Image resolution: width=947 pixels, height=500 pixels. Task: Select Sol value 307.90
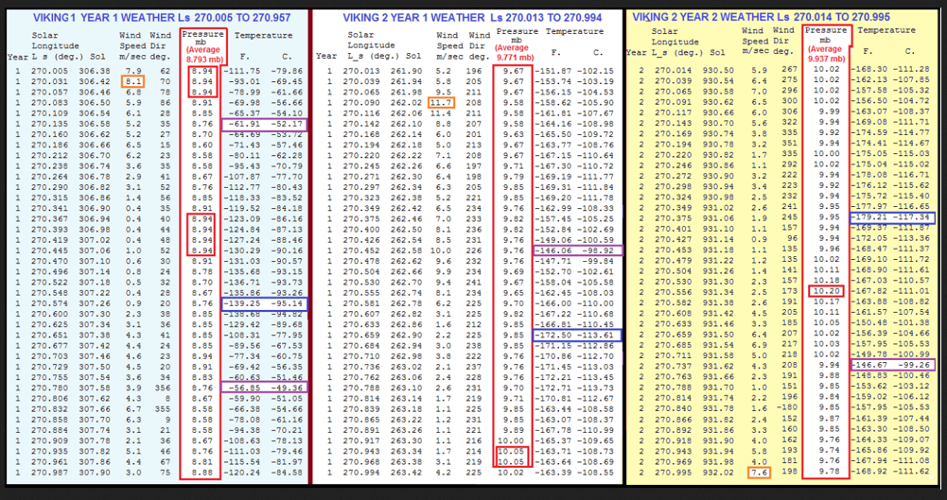pyautogui.click(x=95, y=473)
